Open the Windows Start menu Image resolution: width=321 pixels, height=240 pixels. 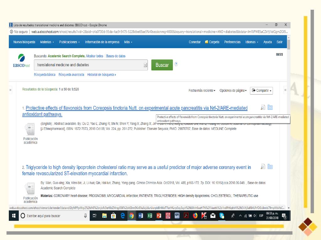[14, 216]
